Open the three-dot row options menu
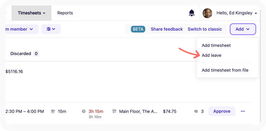The width and height of the screenshot is (266, 131). [243, 111]
